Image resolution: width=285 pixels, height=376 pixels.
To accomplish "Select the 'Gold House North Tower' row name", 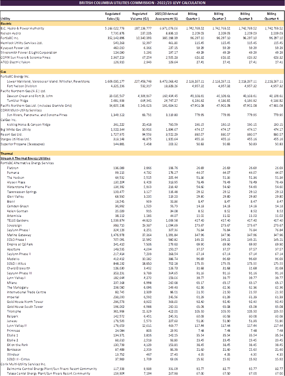I will coord(25,302).
